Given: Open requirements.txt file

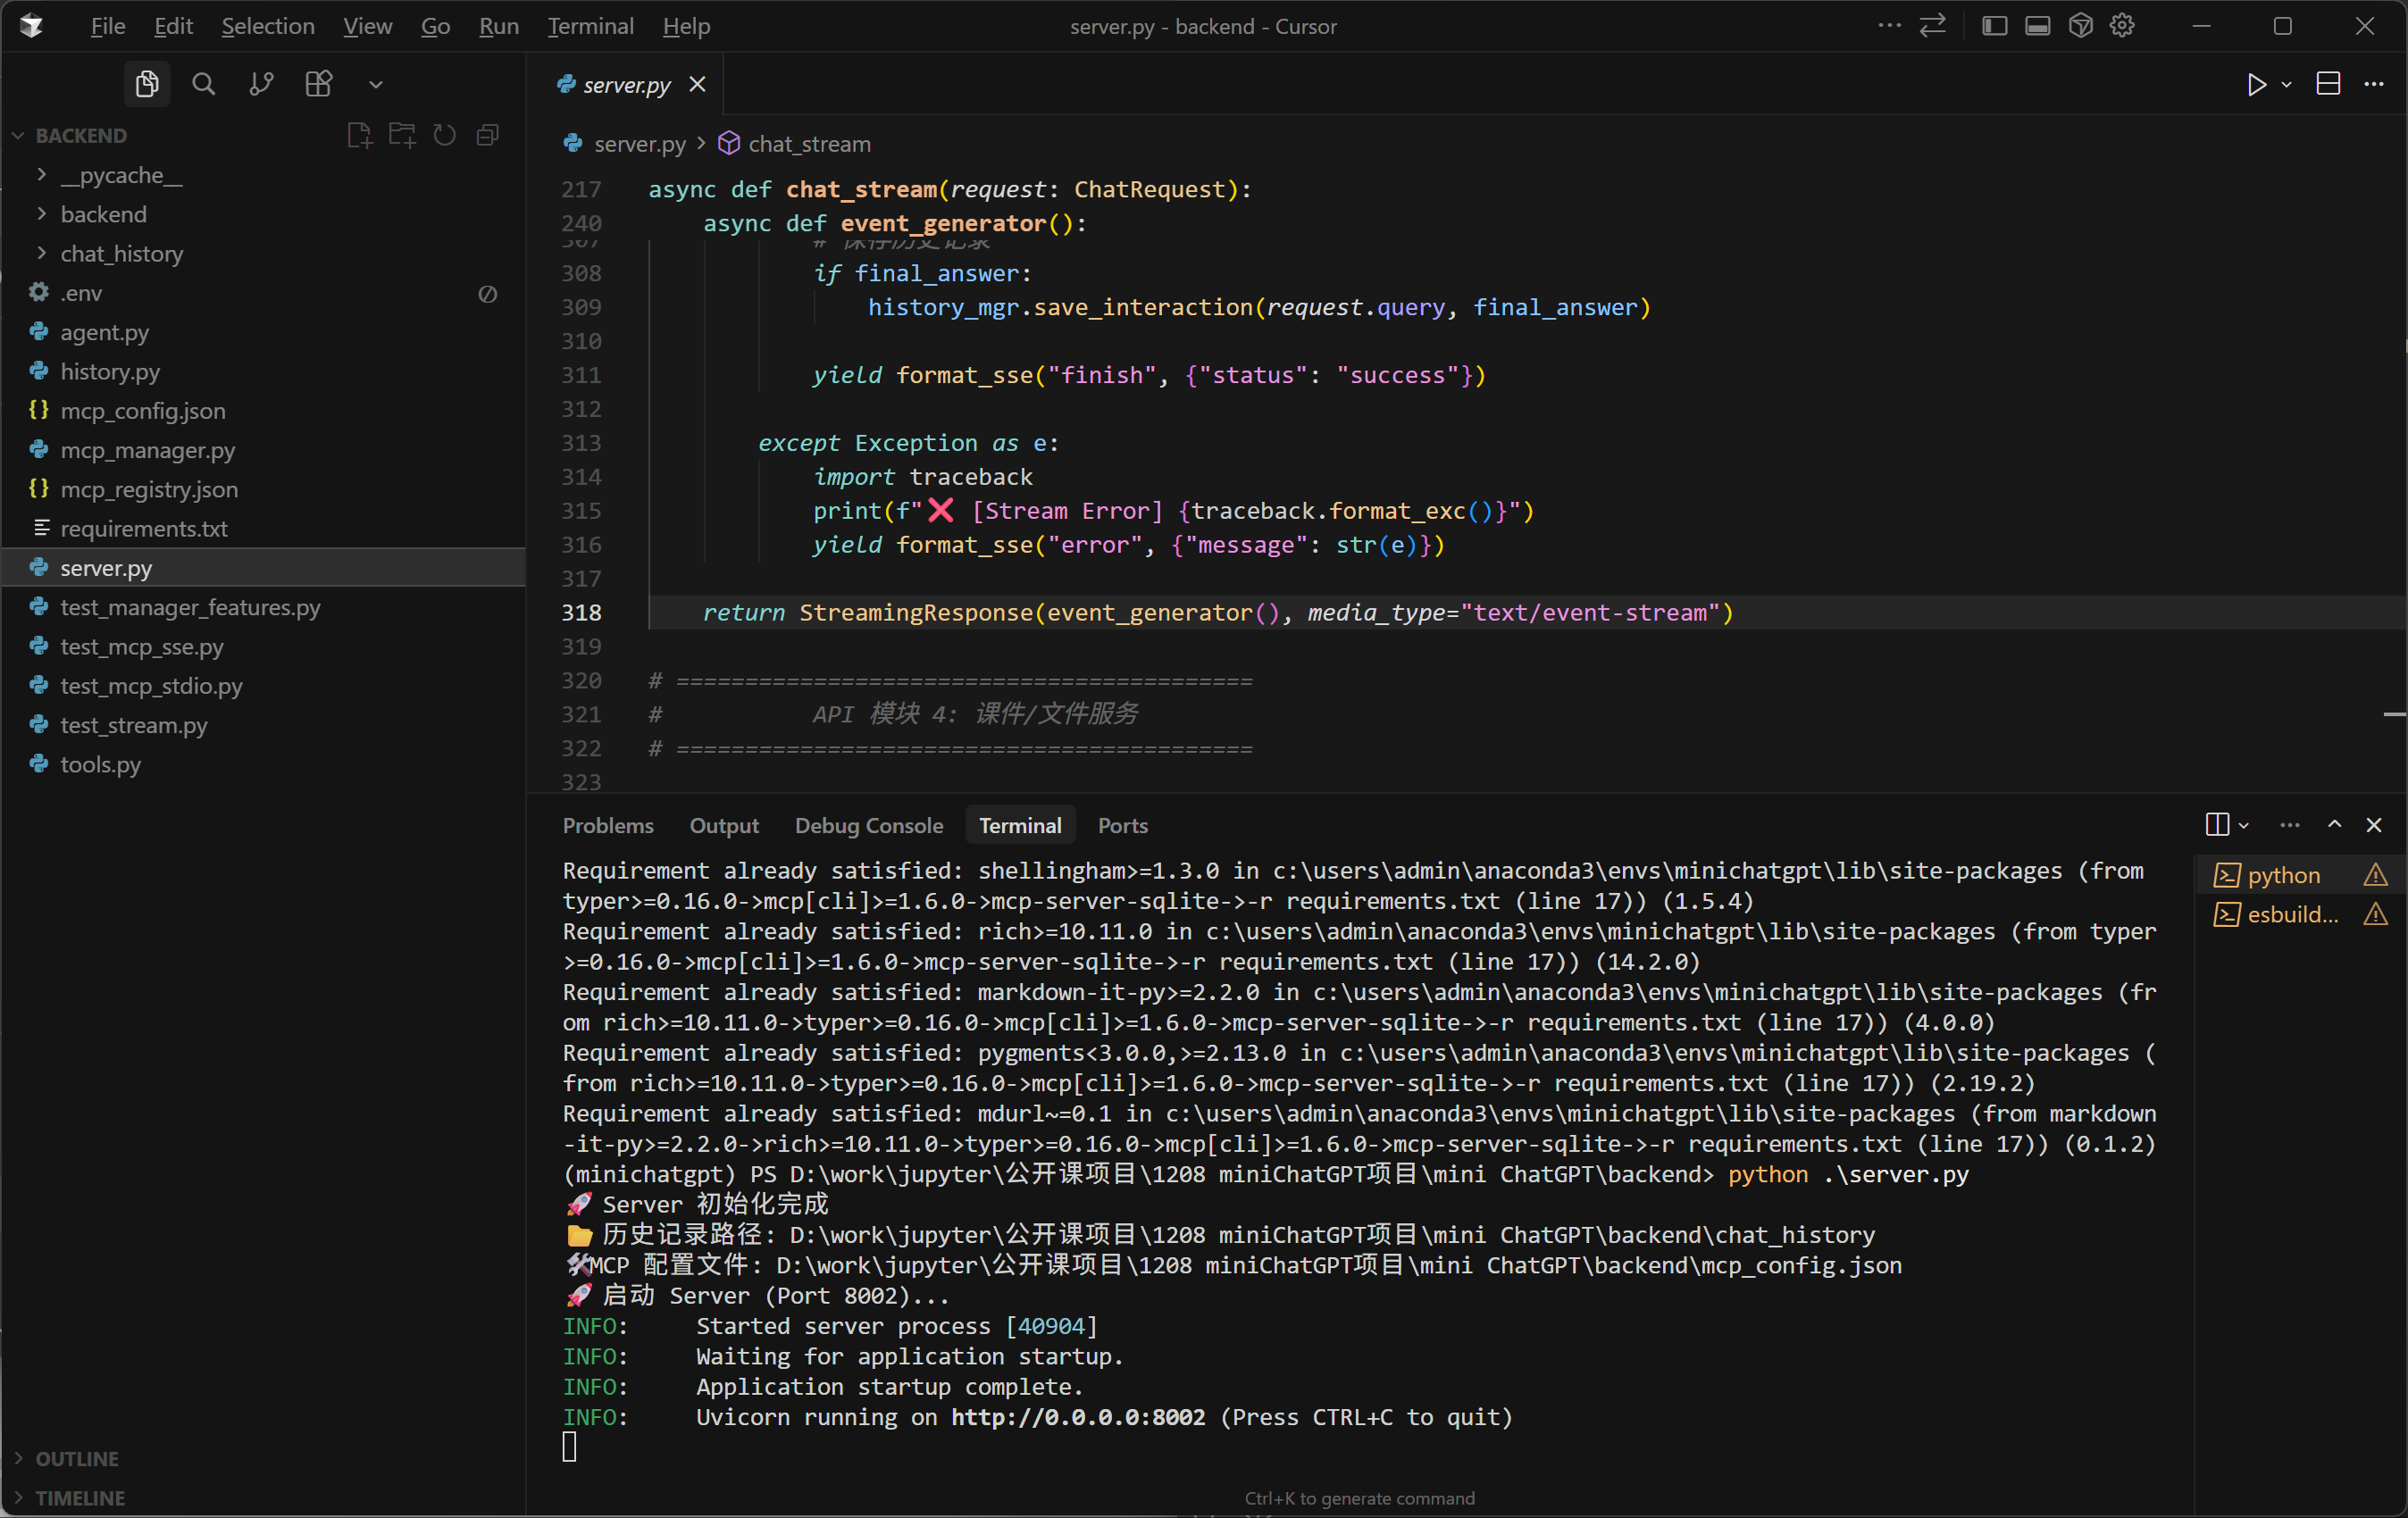Looking at the screenshot, I should tap(264, 528).
